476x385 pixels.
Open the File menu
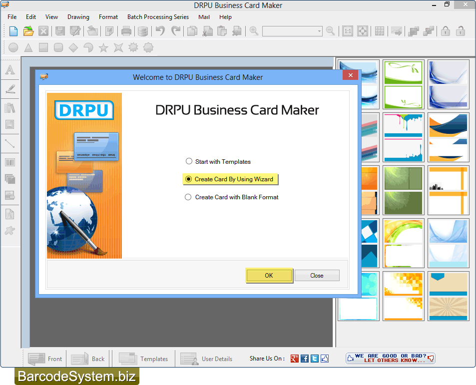tap(12, 17)
